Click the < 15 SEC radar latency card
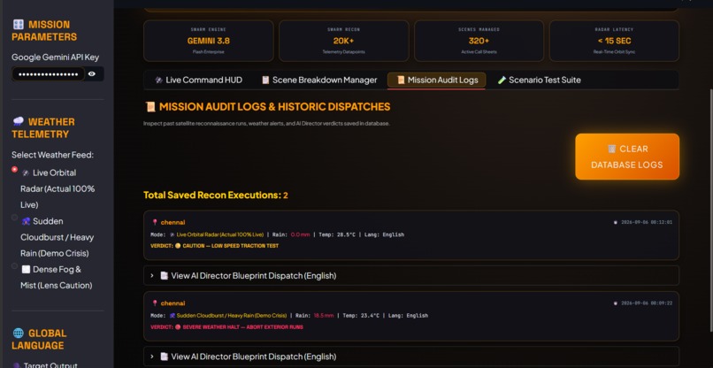Screen dimensions: 713x368 click(x=614, y=41)
